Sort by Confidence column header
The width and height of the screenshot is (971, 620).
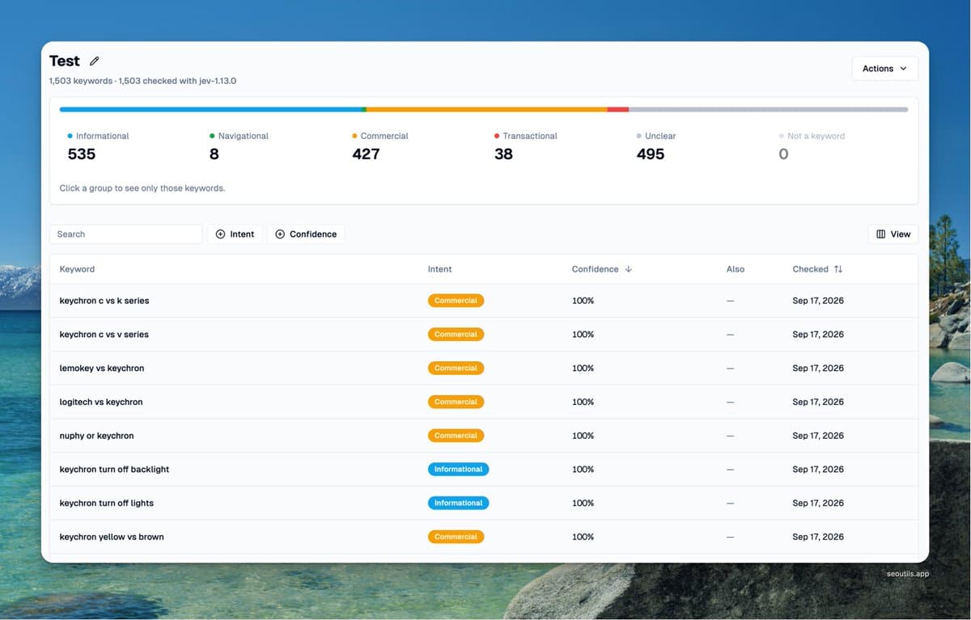pyautogui.click(x=602, y=269)
